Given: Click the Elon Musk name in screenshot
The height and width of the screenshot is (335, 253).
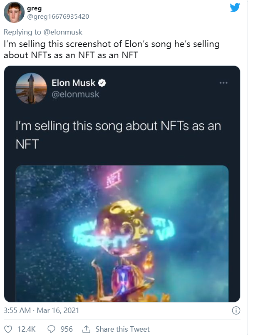Looking at the screenshot, I should pyautogui.click(x=73, y=83).
